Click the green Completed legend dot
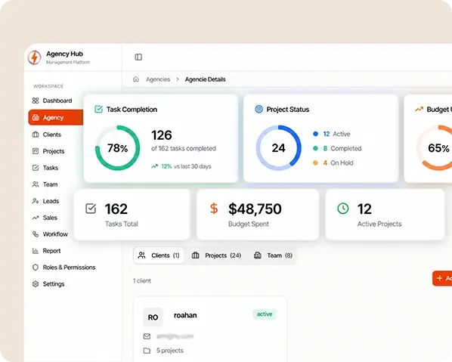The width and height of the screenshot is (452, 362). 315,148
